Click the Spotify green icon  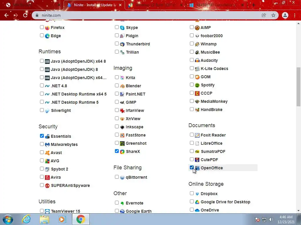click(197, 85)
